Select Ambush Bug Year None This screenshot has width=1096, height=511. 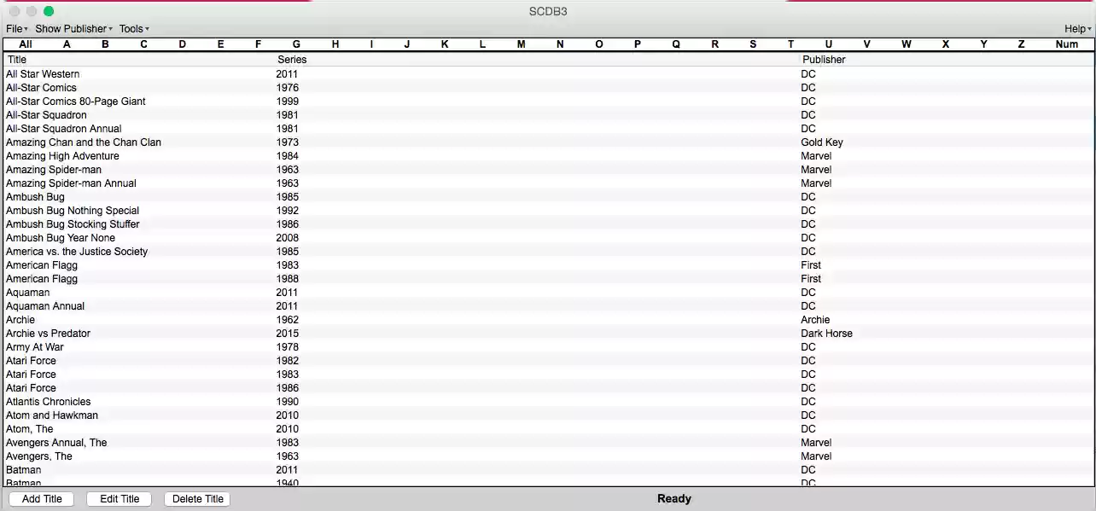click(x=61, y=238)
